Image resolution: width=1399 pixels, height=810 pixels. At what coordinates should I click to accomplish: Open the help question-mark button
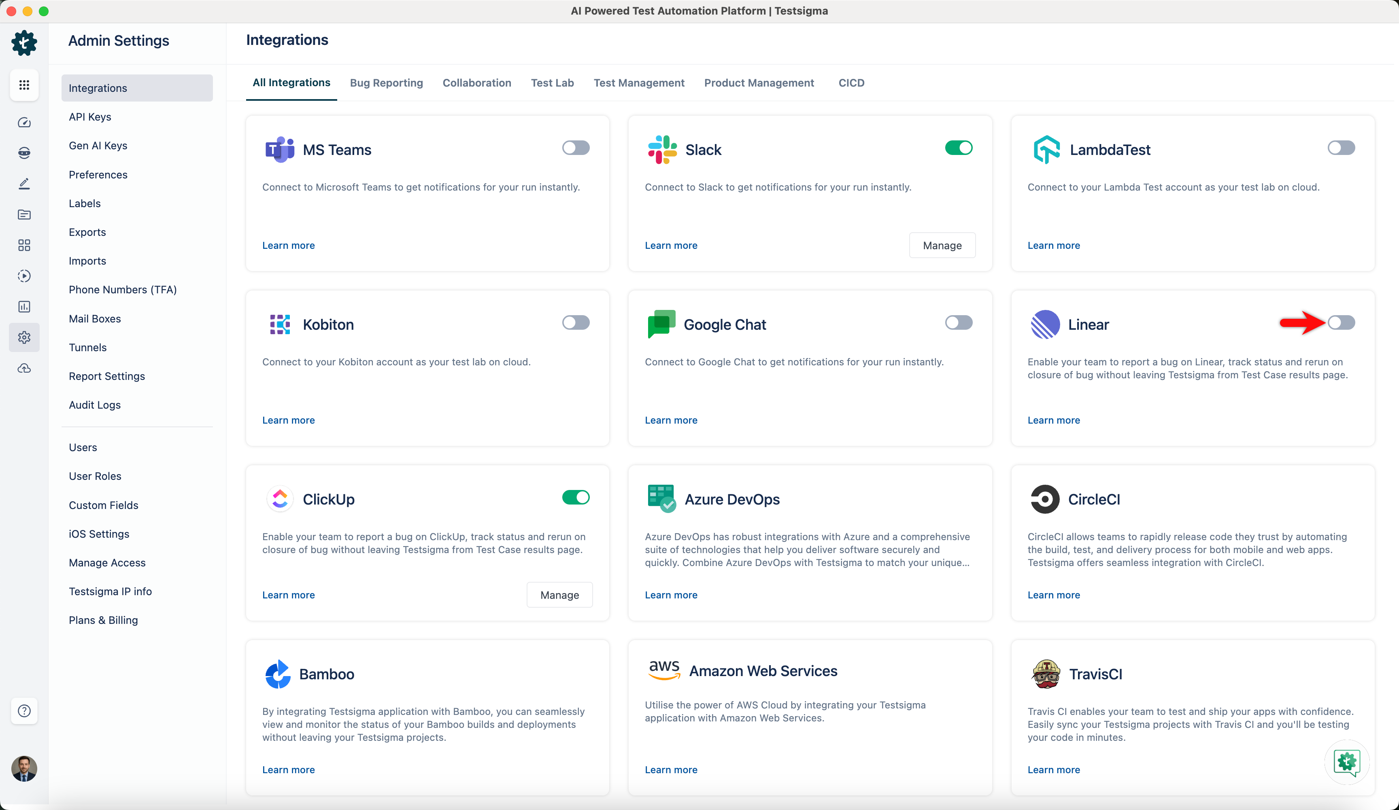point(24,711)
